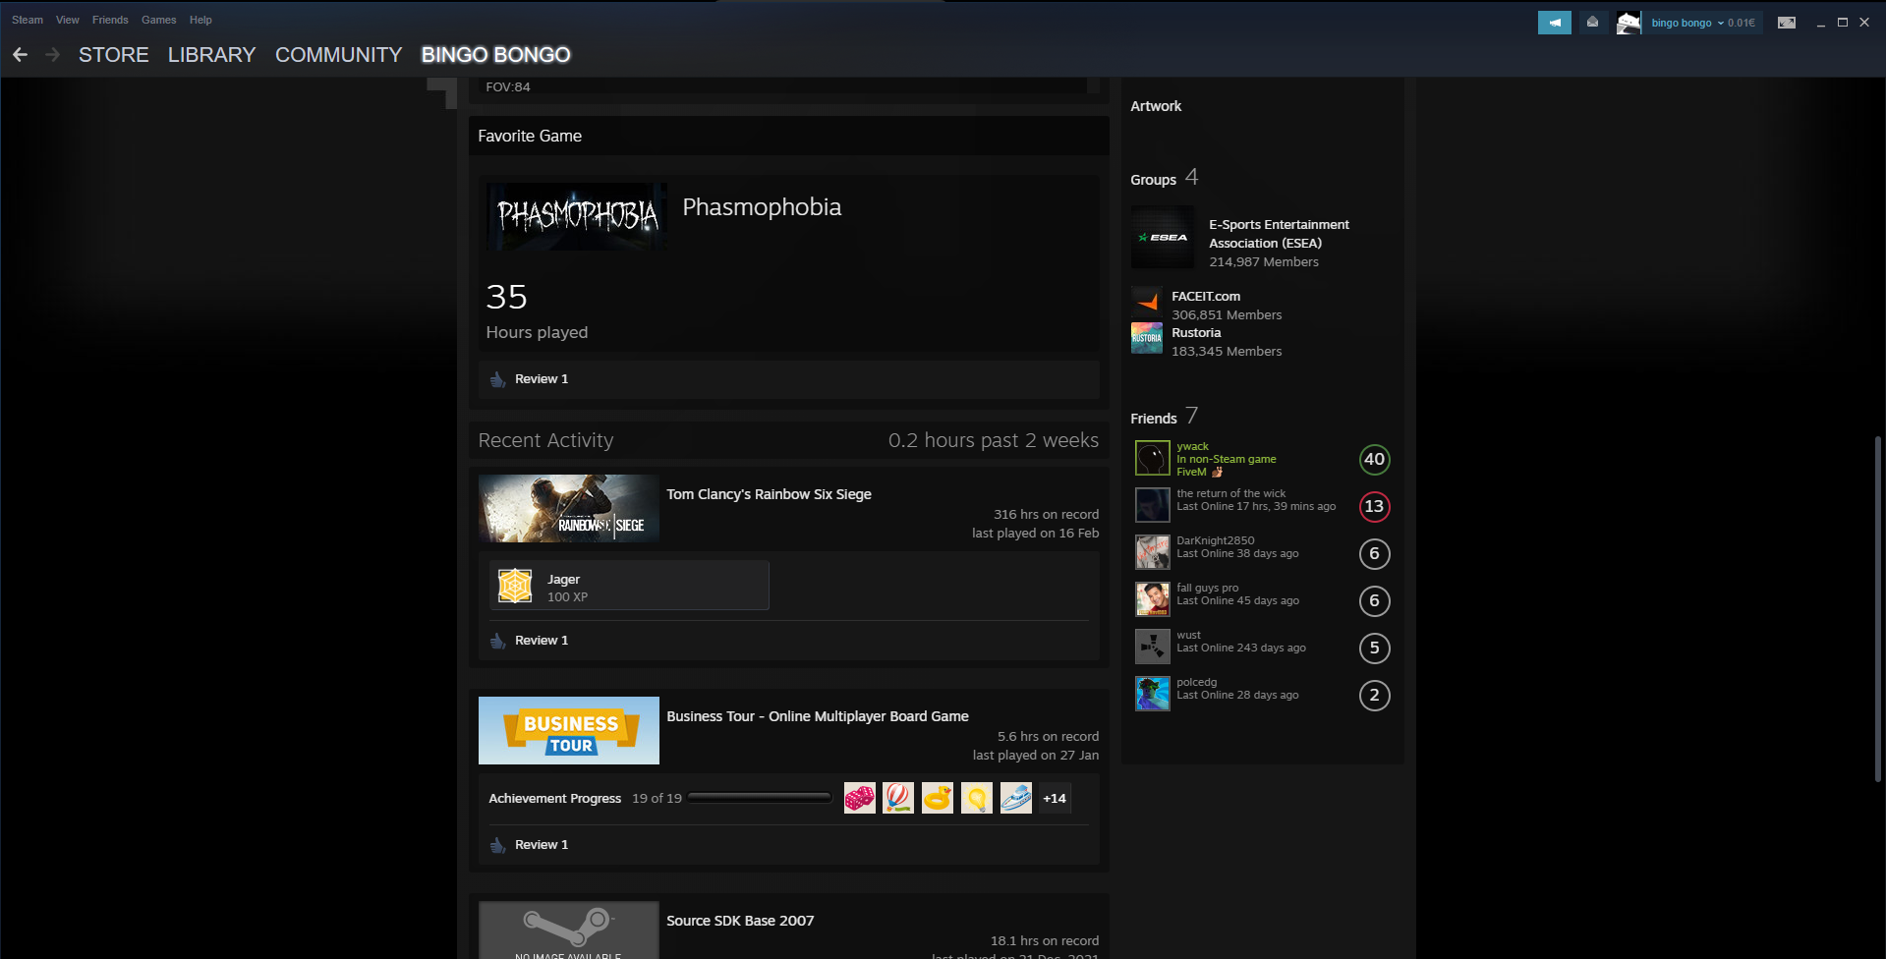
Task: Open the boat achievement icon
Action: tap(1016, 798)
